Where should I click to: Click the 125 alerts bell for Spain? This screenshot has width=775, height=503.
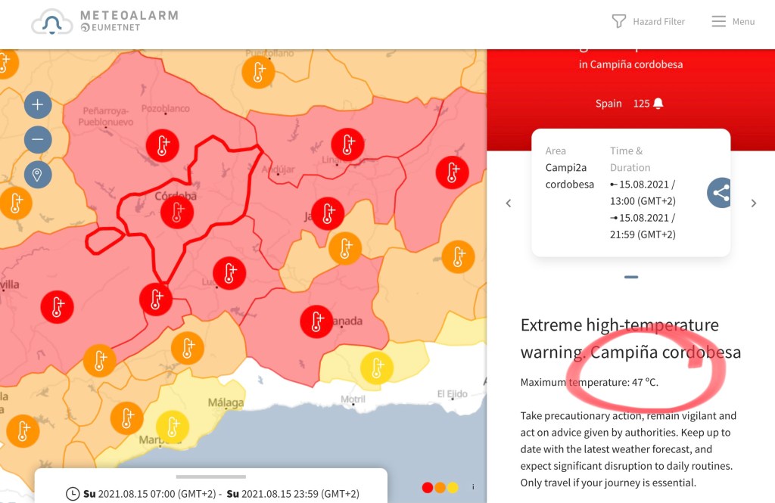click(649, 104)
